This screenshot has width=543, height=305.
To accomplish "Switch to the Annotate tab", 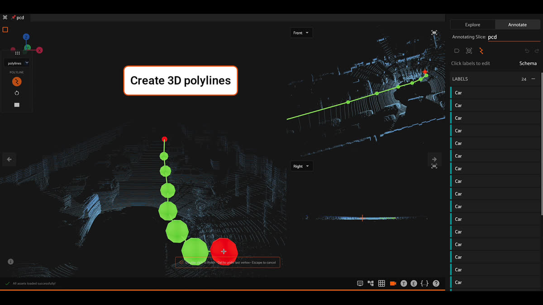I will [517, 25].
